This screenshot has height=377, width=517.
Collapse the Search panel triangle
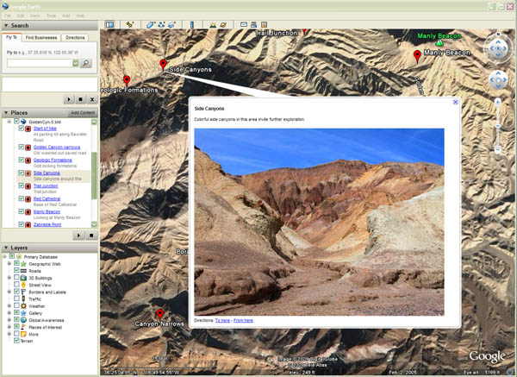(x=6, y=25)
